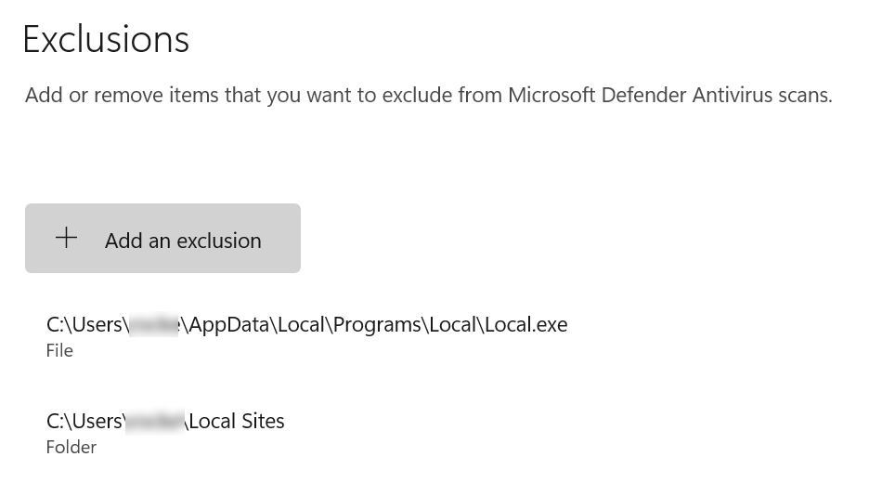
Task: Click the plus icon beside Add an exclusion
Action: 66,239
